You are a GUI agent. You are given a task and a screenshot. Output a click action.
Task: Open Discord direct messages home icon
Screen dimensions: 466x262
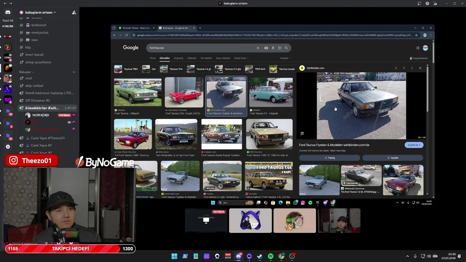8,12
